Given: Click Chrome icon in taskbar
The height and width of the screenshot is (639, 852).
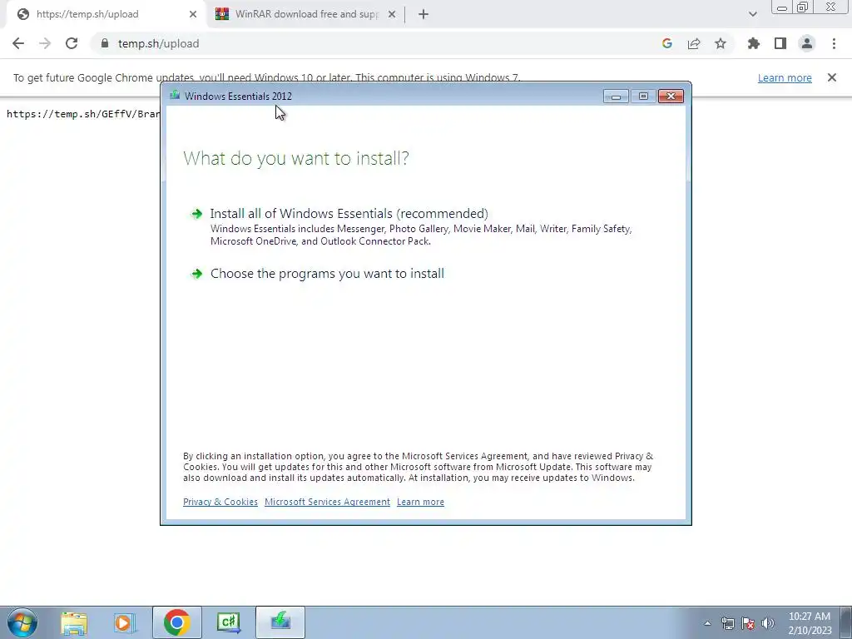Looking at the screenshot, I should pos(177,622).
